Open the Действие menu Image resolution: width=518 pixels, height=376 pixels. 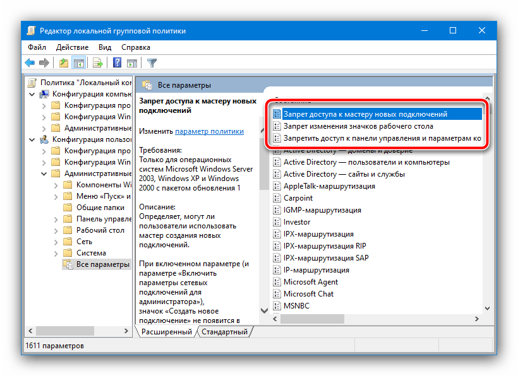[72, 47]
